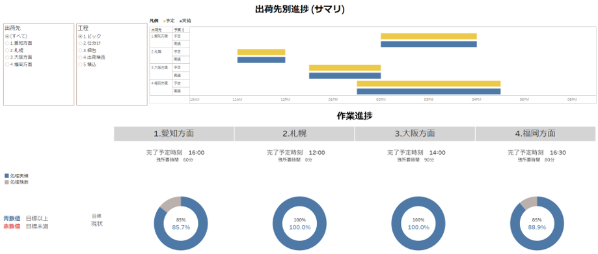Click the 06PM axis label

pos(571,100)
